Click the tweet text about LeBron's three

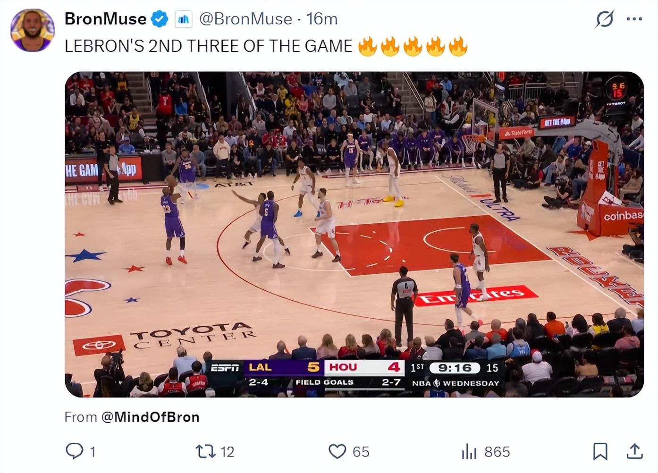266,46
